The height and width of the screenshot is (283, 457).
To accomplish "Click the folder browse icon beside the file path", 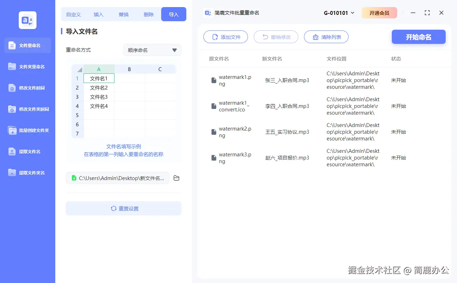I will tap(176, 178).
